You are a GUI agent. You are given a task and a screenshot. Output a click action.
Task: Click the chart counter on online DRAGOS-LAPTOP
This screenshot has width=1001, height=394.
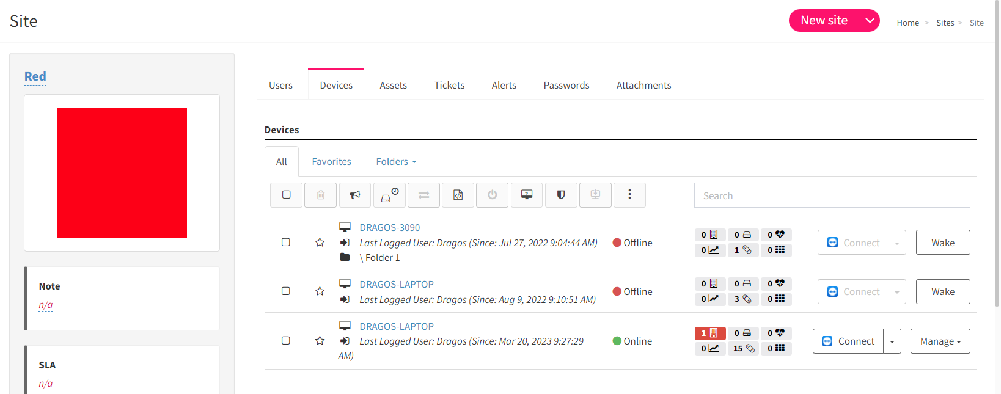pyautogui.click(x=710, y=348)
